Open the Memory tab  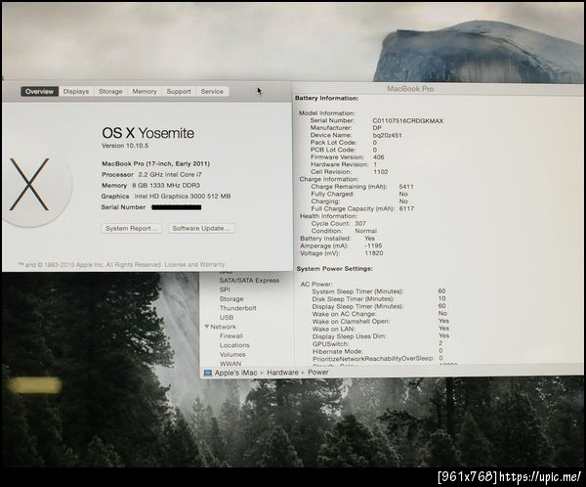[145, 91]
